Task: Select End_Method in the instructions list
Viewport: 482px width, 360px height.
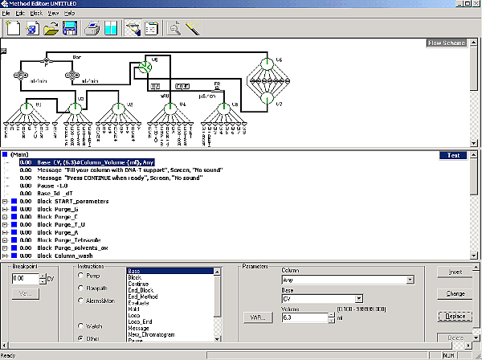Action: point(143,297)
